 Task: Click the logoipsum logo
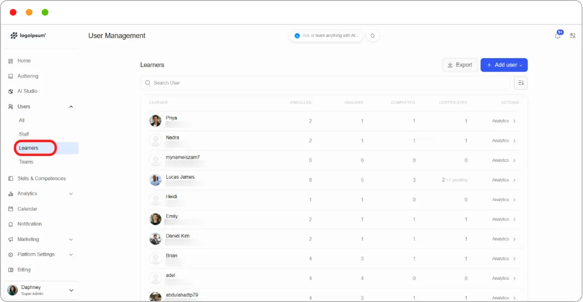click(28, 36)
